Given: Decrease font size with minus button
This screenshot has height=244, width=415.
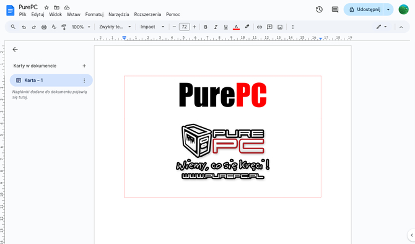Looking at the screenshot, I should (x=174, y=27).
